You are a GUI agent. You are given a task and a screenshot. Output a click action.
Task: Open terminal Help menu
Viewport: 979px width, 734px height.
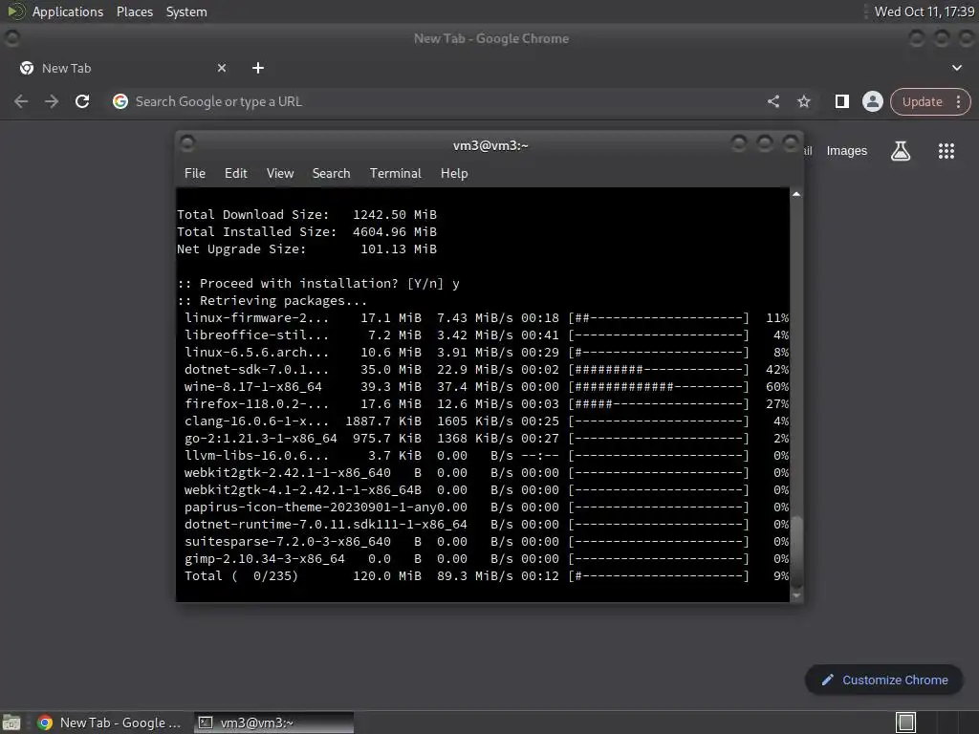[x=454, y=174]
